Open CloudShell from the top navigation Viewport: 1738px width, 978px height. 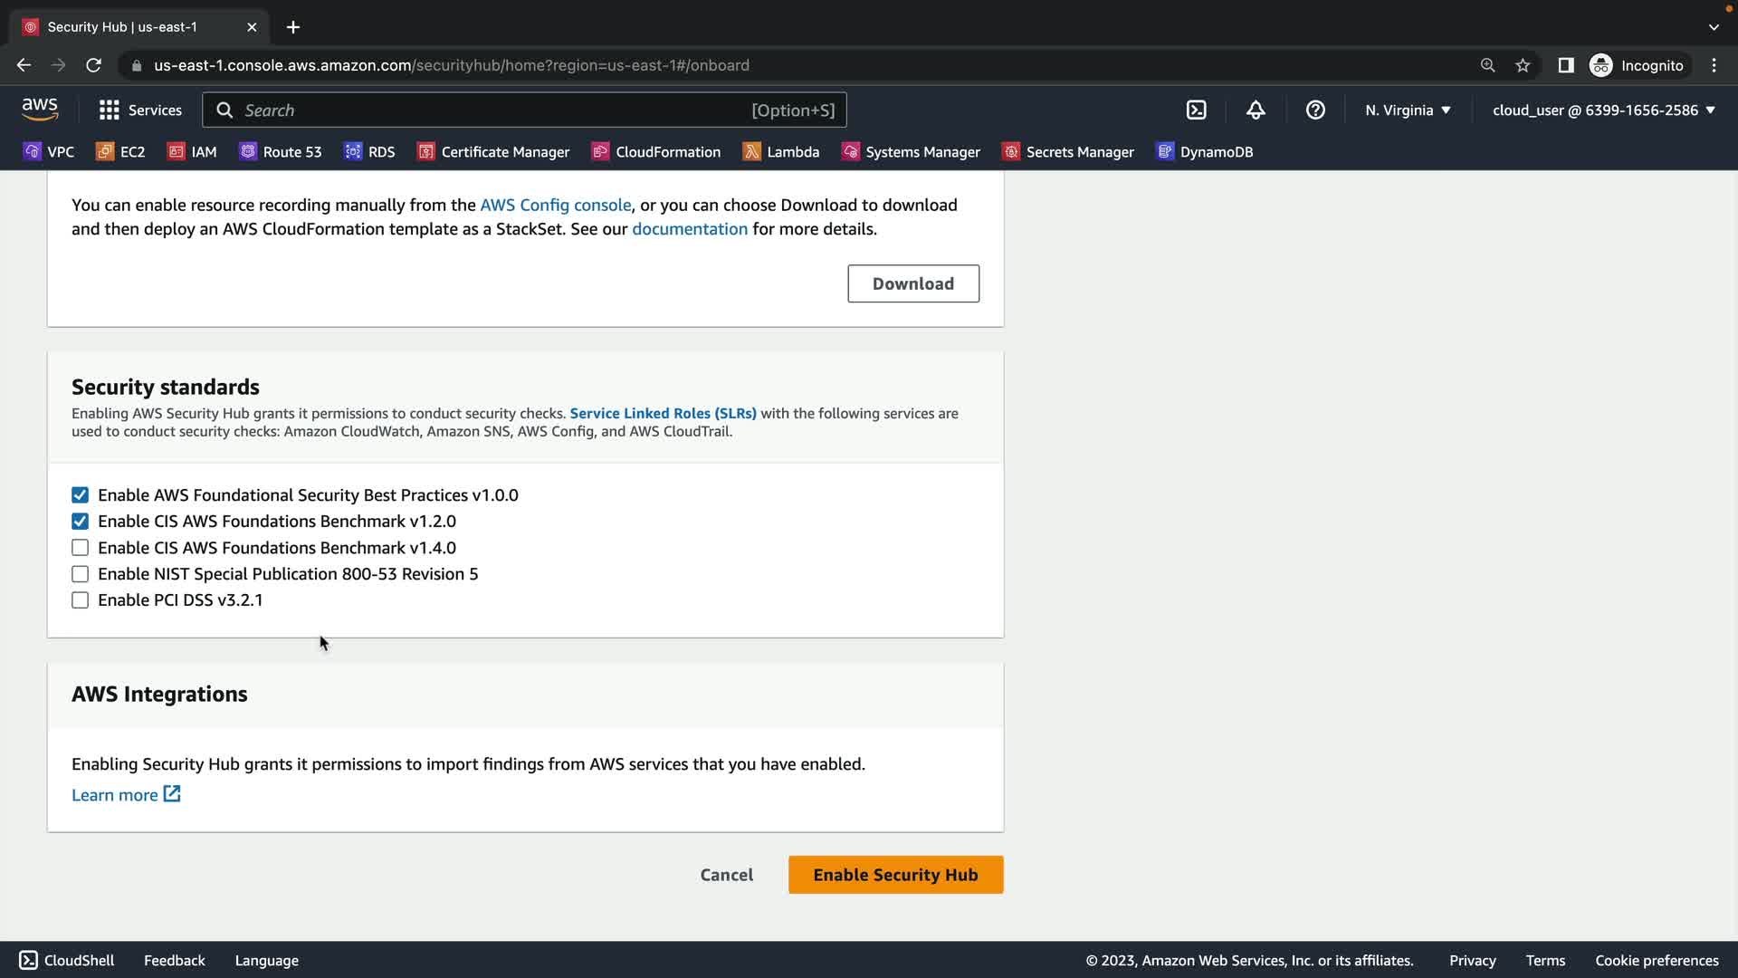click(x=1196, y=110)
